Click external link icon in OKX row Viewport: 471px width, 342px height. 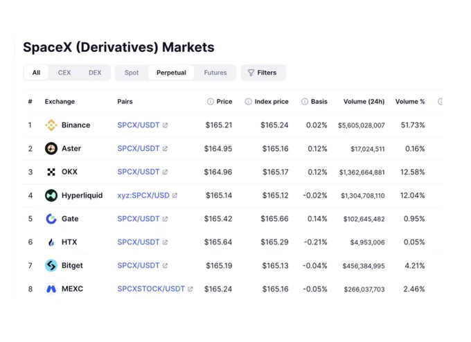point(165,172)
